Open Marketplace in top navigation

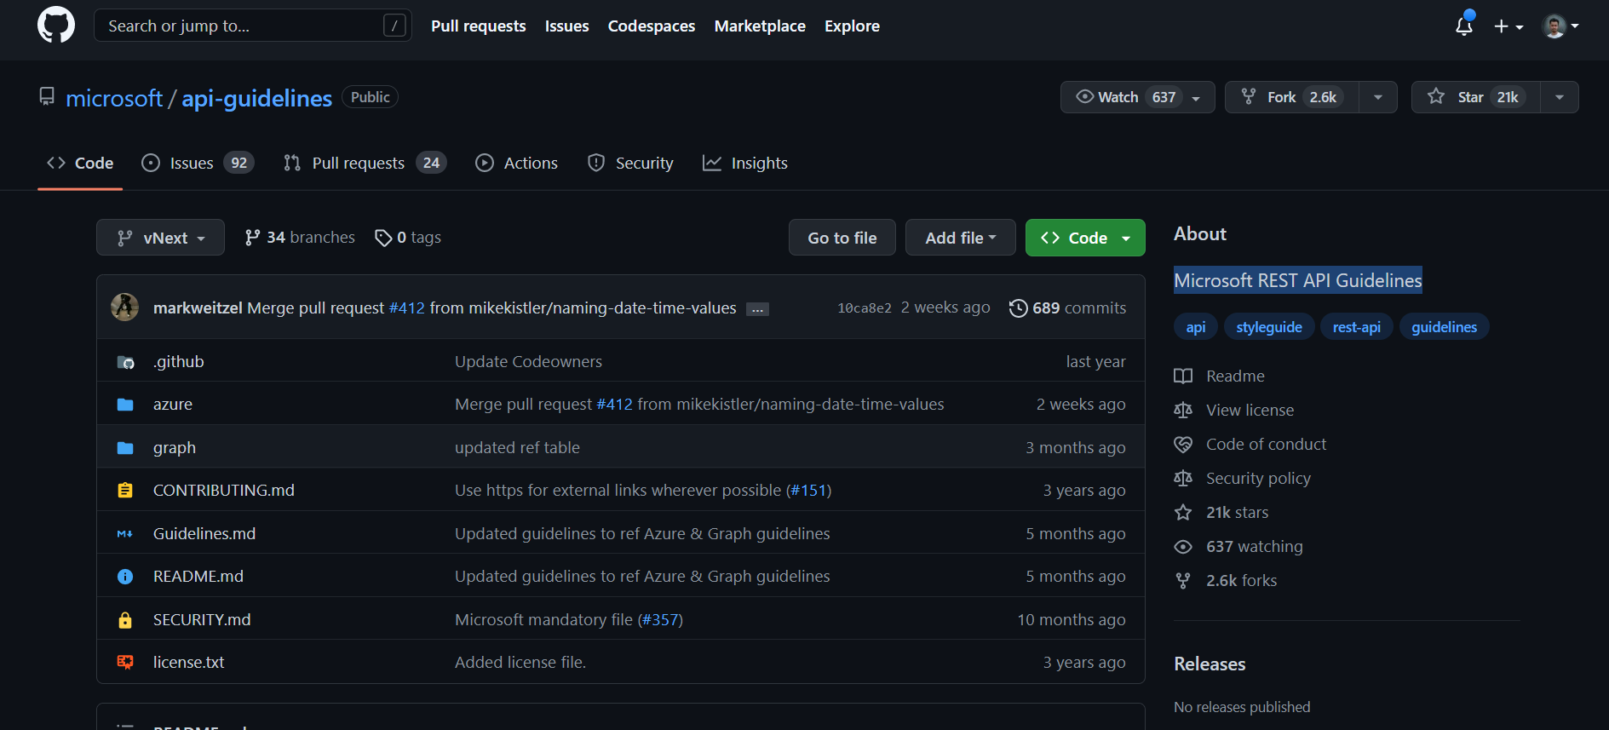[760, 26]
